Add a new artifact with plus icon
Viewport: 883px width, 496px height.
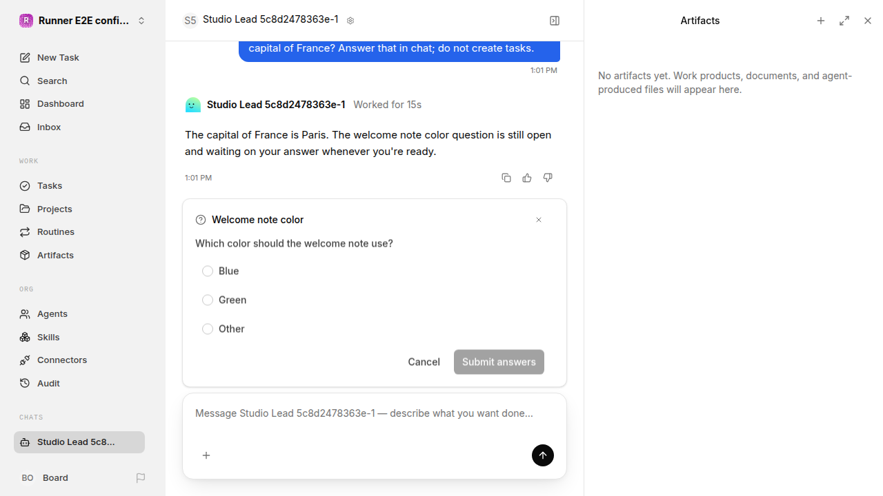[x=821, y=21]
